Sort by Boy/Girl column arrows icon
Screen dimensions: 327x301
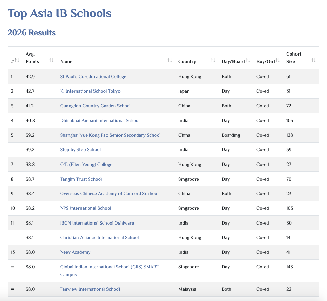[278, 60]
